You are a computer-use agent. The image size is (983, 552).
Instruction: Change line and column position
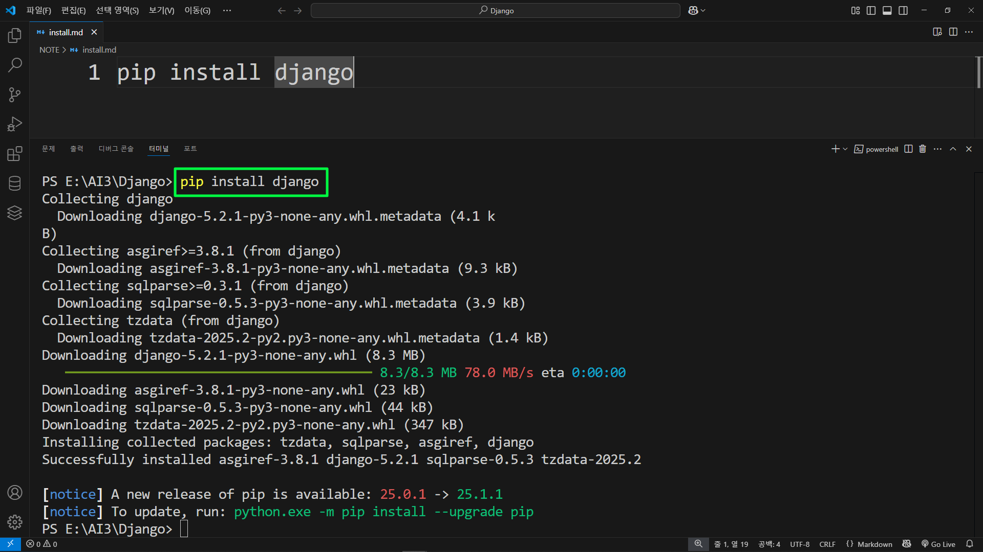click(731, 544)
